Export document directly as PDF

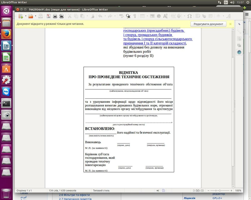click(49, 16)
